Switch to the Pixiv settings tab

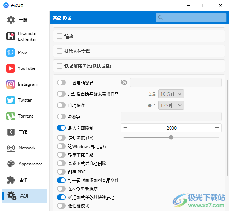[23, 52]
